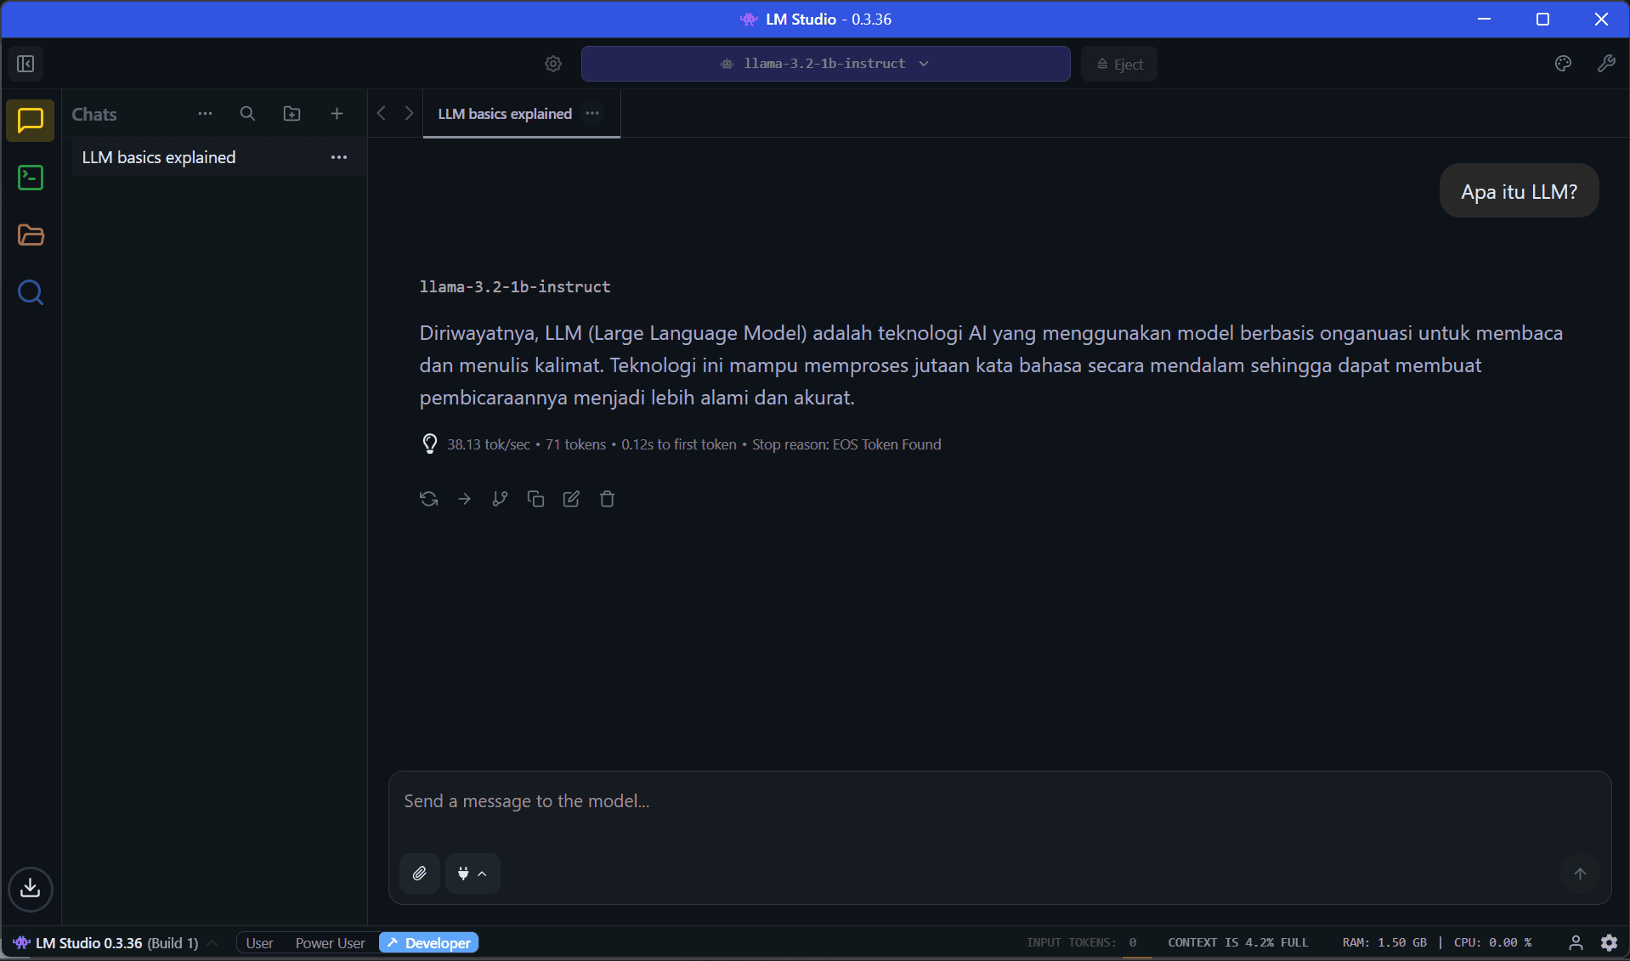The width and height of the screenshot is (1630, 961).
Task: Attach a file to the message
Action: coord(420,873)
